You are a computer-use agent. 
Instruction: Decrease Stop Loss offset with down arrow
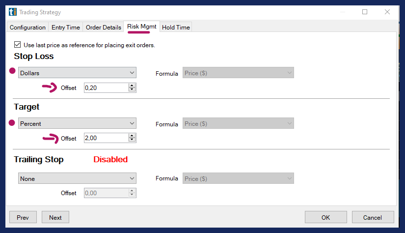click(132, 90)
